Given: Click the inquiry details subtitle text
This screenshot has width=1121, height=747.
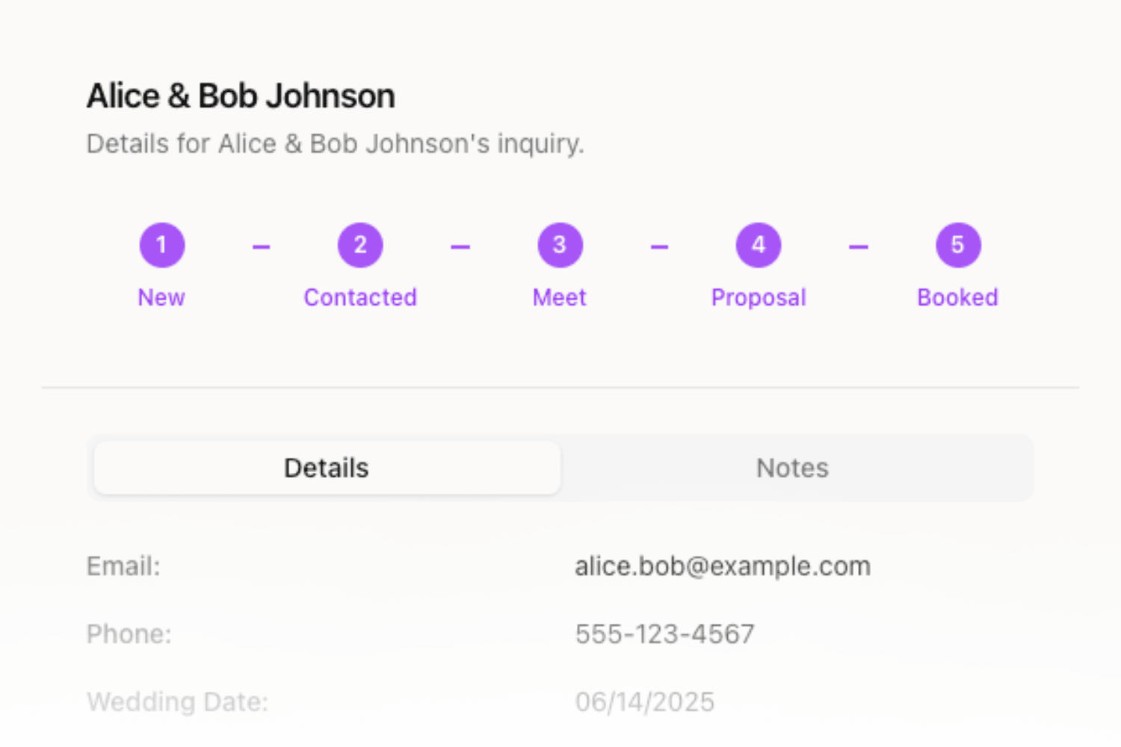Looking at the screenshot, I should [x=335, y=143].
